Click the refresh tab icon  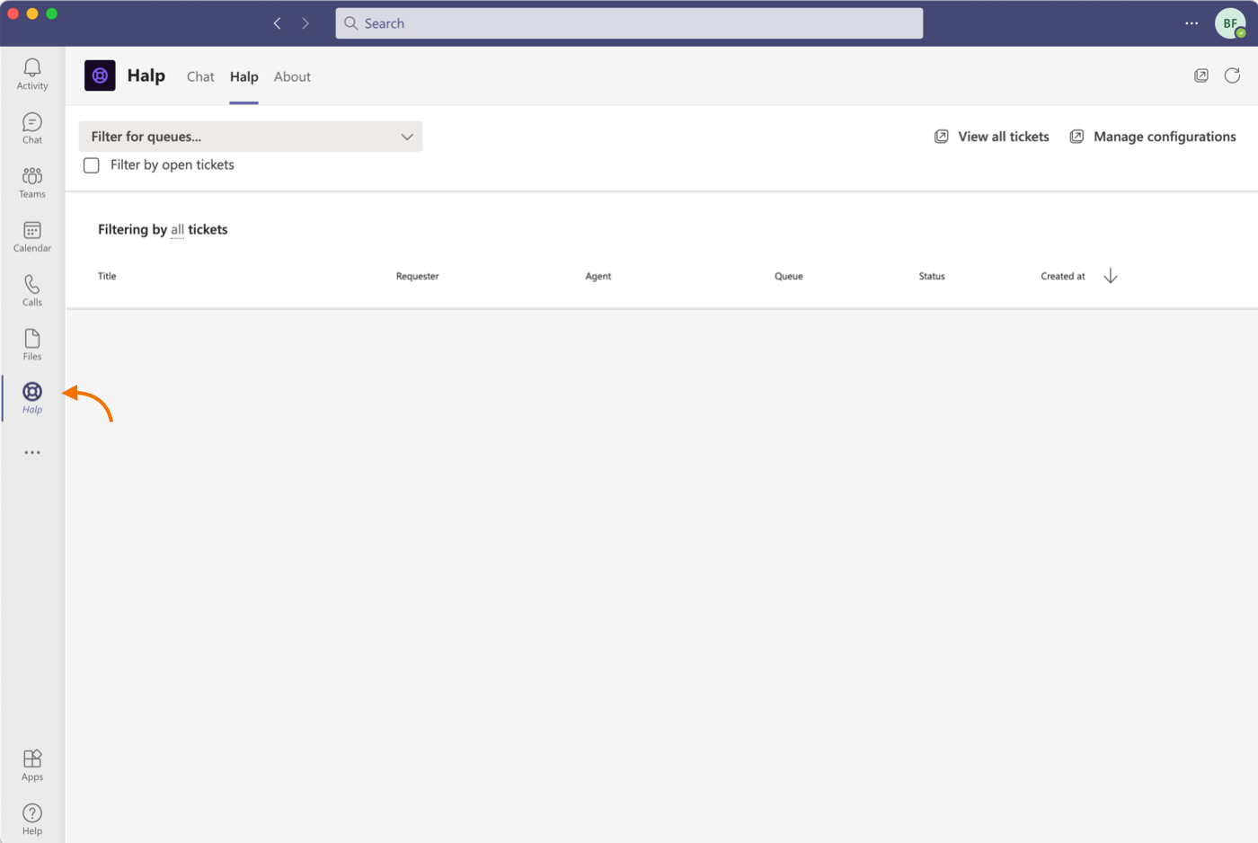pyautogui.click(x=1232, y=75)
